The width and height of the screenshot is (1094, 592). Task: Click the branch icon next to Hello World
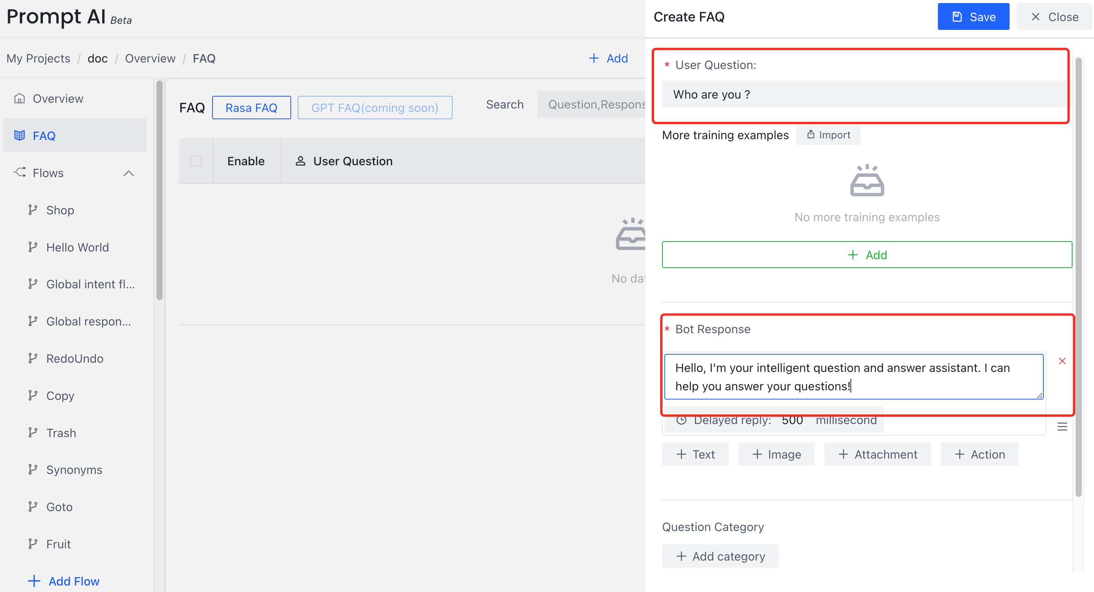coord(33,247)
